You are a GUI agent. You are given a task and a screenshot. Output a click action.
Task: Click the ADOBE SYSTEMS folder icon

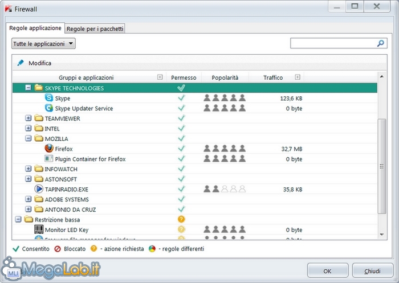point(39,199)
